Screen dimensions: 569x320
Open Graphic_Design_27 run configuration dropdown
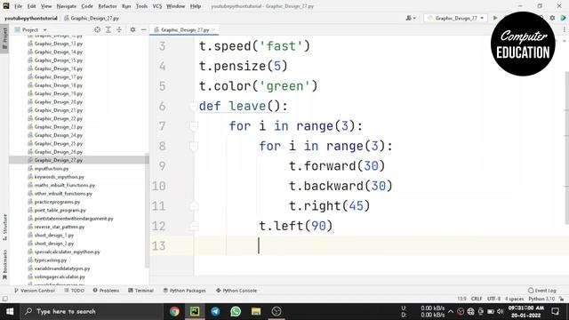point(455,18)
